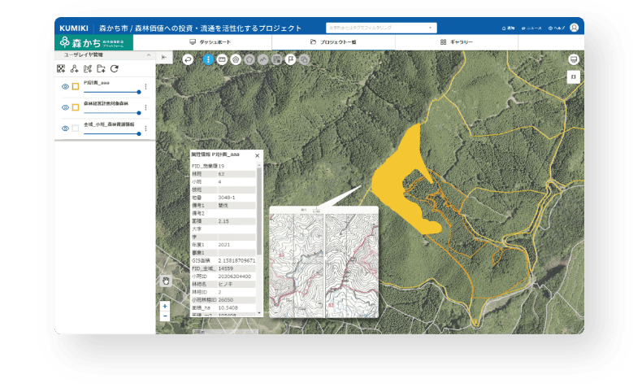Select the 10.5408 area_ha value

(x=228, y=307)
